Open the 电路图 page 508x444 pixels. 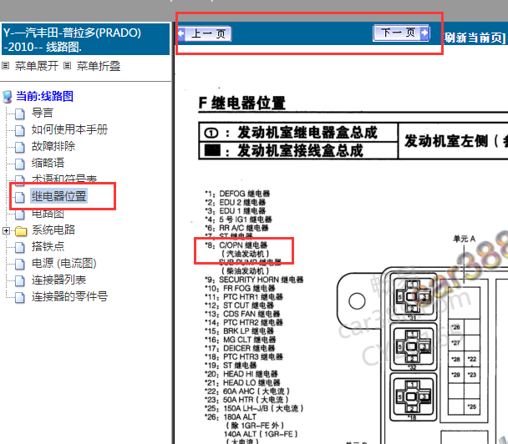coord(48,214)
